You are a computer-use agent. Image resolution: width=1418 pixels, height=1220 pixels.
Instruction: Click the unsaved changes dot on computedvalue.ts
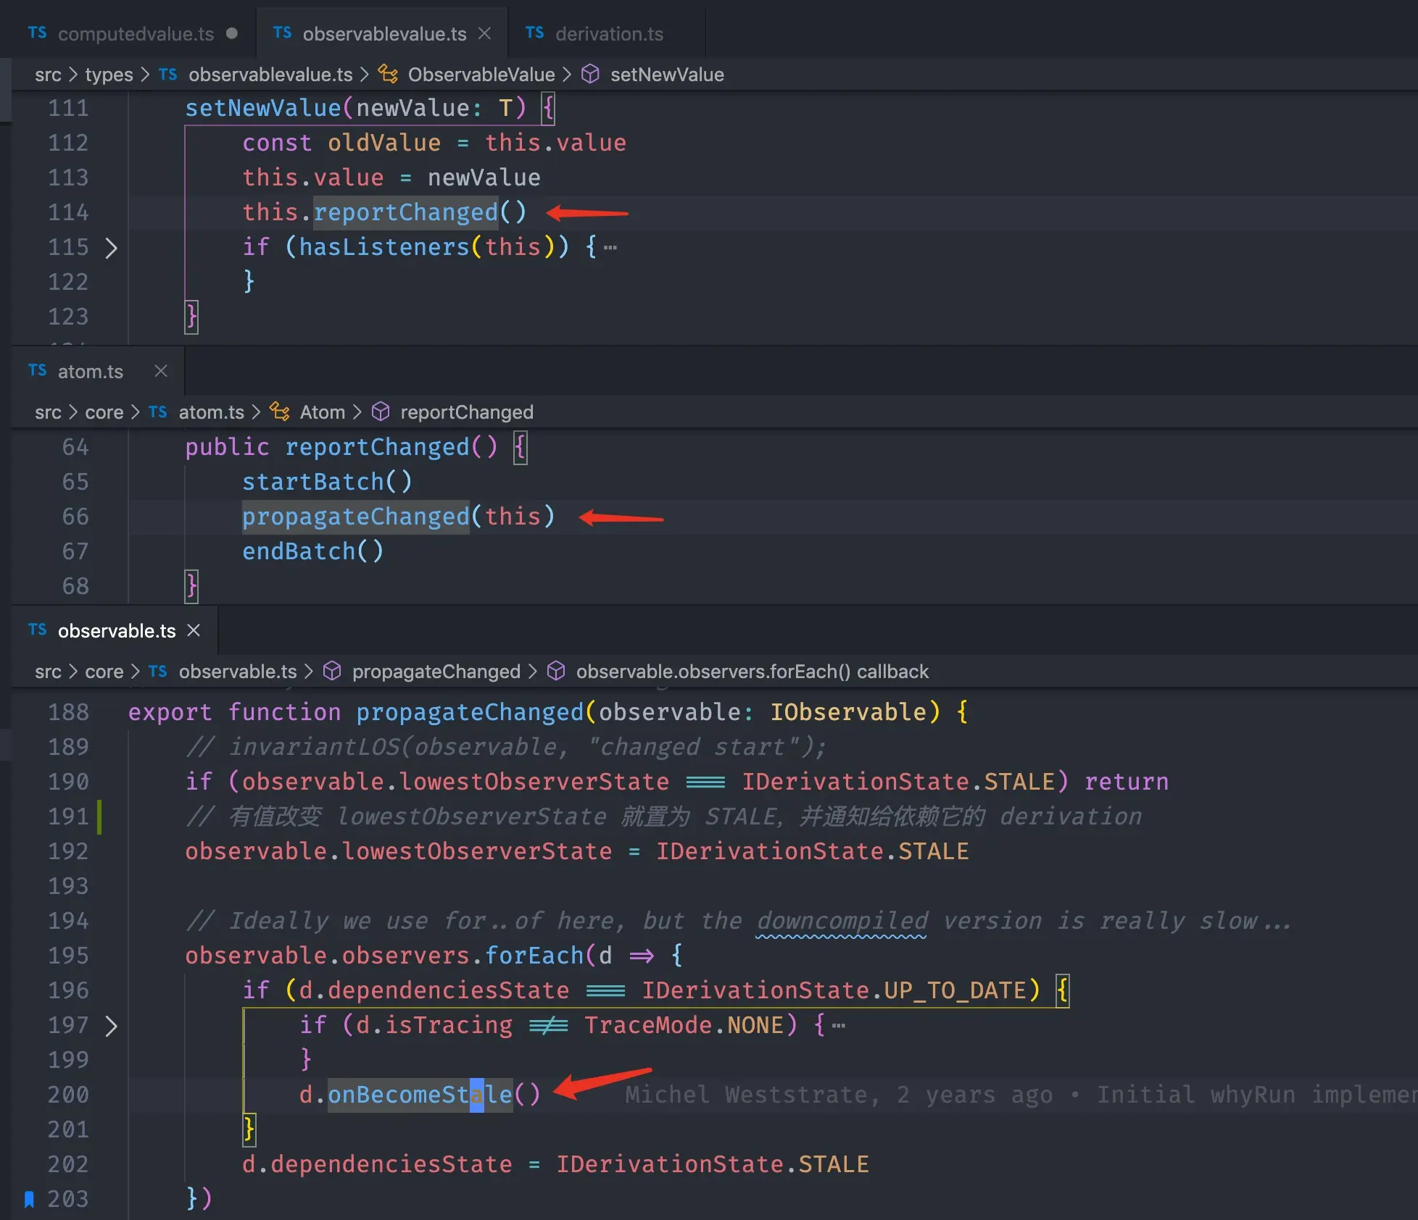[231, 33]
